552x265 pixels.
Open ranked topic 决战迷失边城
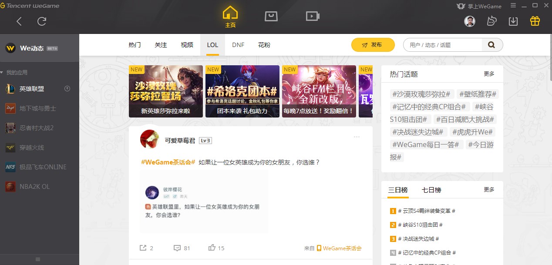point(415,239)
